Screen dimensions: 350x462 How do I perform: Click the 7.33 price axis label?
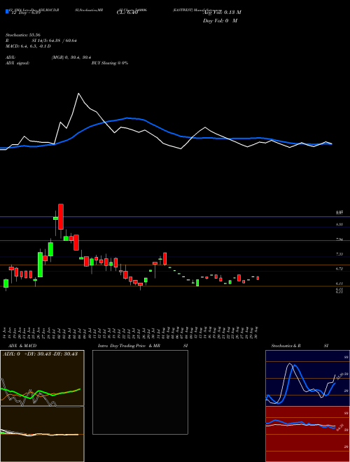pyautogui.click(x=339, y=254)
